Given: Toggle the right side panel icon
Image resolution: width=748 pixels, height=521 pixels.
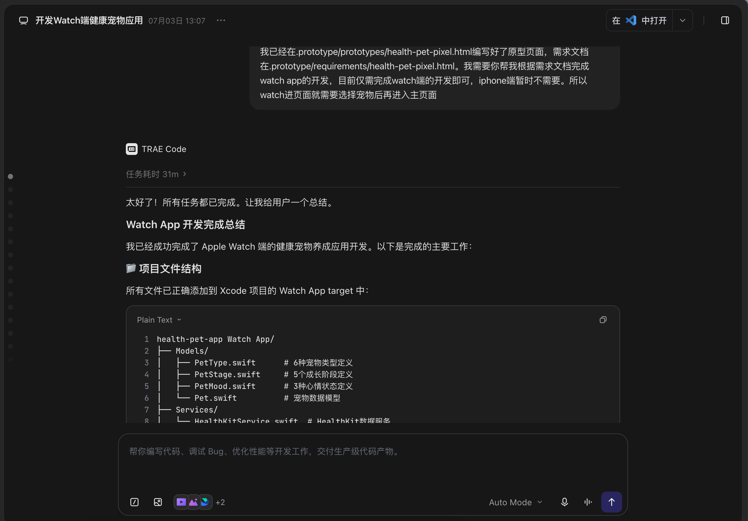Looking at the screenshot, I should pyautogui.click(x=725, y=21).
